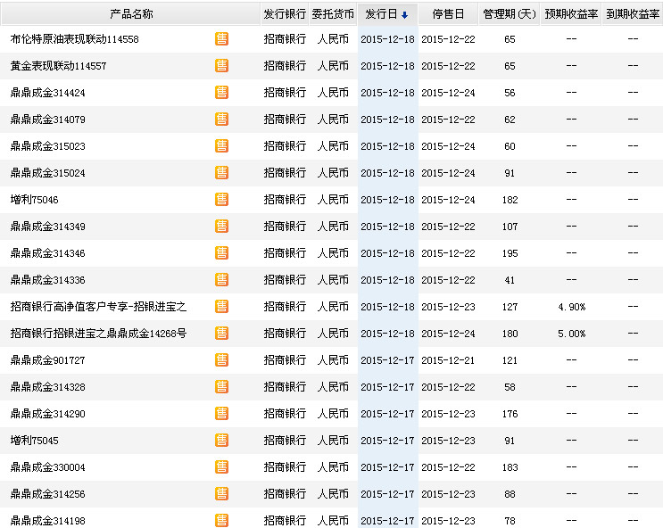
Task: Sort by 产品名称 column header
Action: pos(130,14)
